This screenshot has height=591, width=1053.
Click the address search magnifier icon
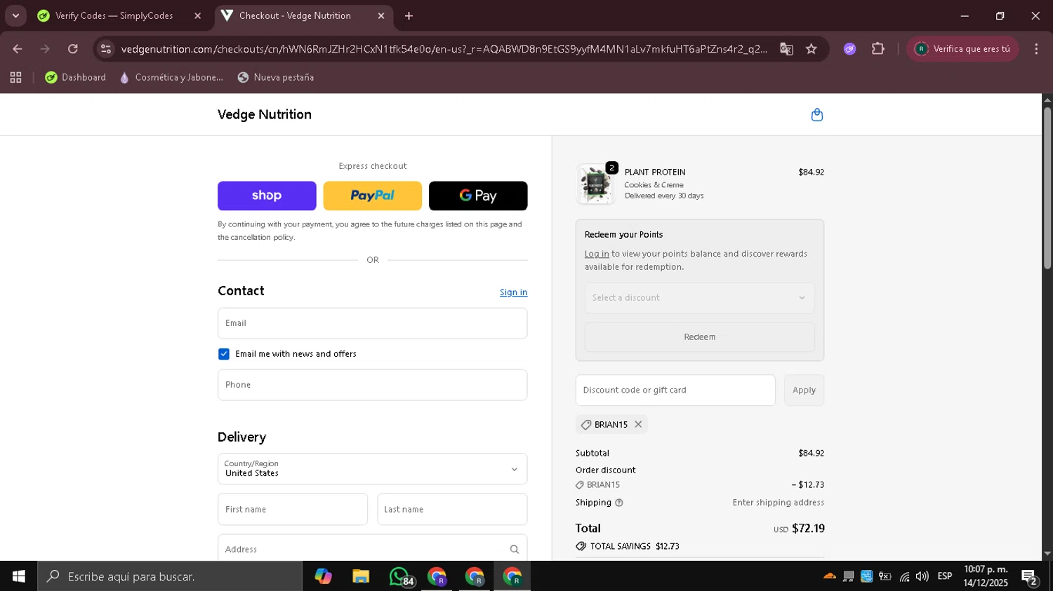pos(515,550)
